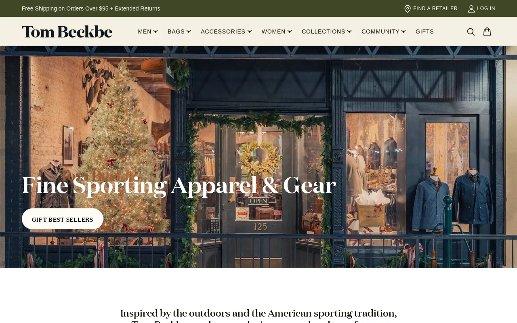The image size is (517, 323).
Task: Click the Tom Beckbe logo
Action: (67, 31)
